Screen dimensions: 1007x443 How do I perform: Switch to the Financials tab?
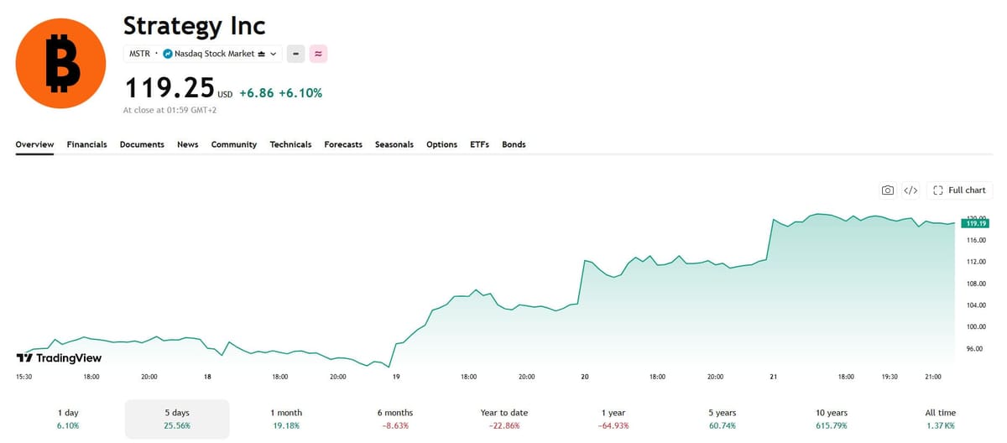[87, 144]
